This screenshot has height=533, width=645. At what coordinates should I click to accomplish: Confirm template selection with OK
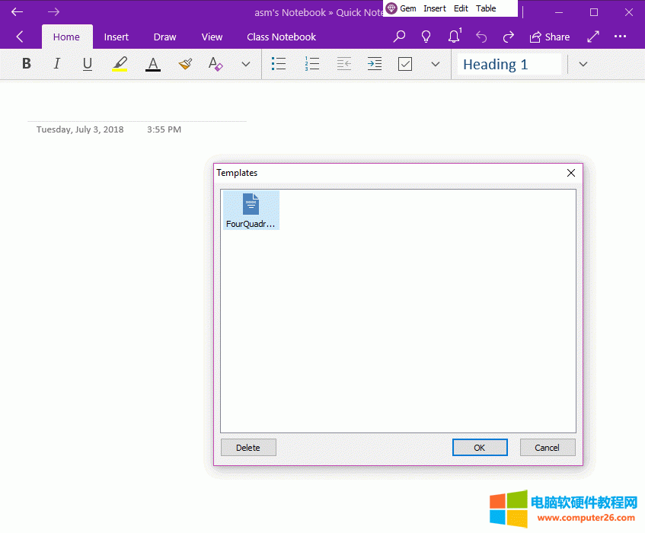(x=480, y=447)
